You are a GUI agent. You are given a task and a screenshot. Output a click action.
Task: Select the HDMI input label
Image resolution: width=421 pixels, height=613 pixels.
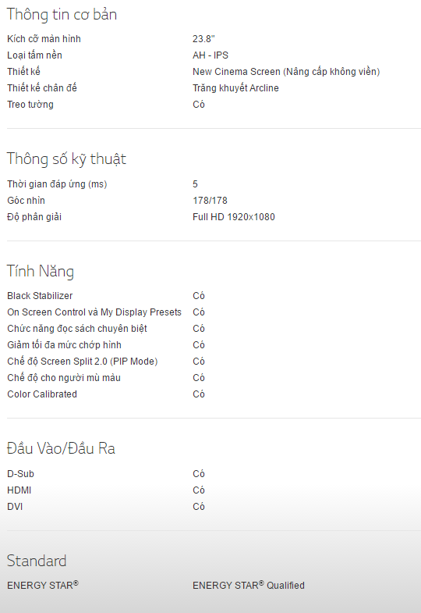[x=19, y=490]
